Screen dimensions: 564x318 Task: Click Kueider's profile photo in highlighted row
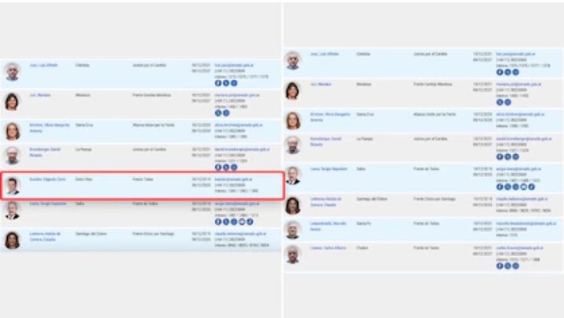point(12,186)
